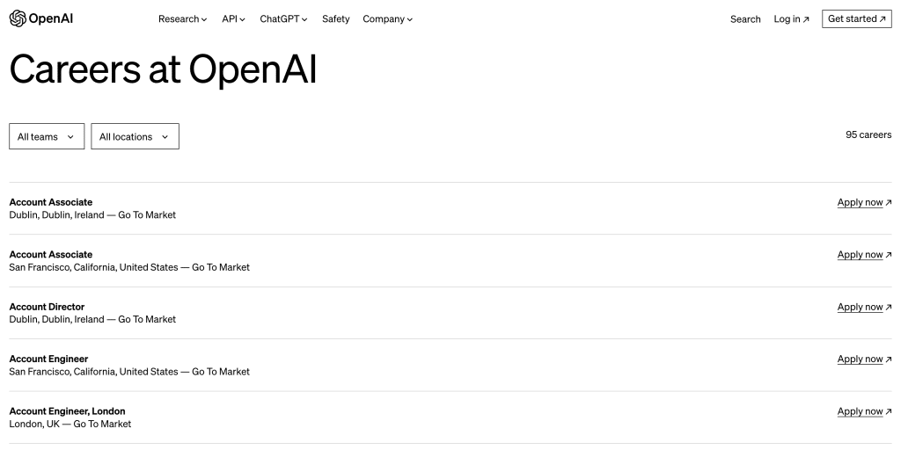
Task: Open the Search link
Action: (x=745, y=19)
